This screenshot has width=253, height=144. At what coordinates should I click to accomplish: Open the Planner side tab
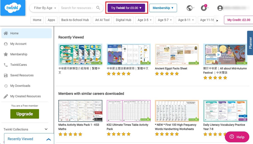(x=250, y=43)
